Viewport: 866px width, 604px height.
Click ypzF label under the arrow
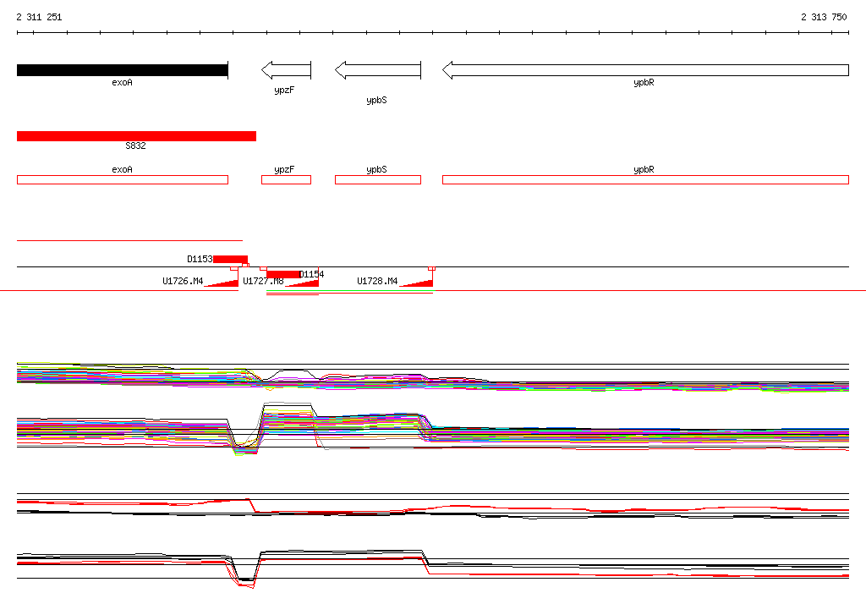coord(284,90)
